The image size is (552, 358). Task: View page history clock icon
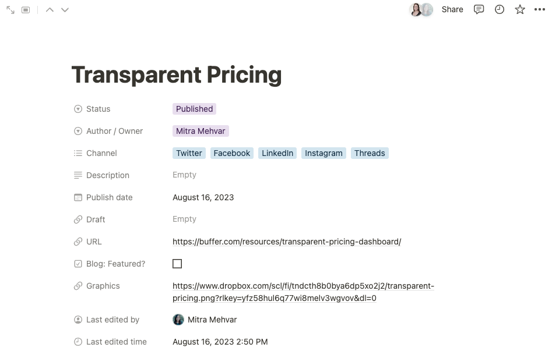click(x=500, y=9)
